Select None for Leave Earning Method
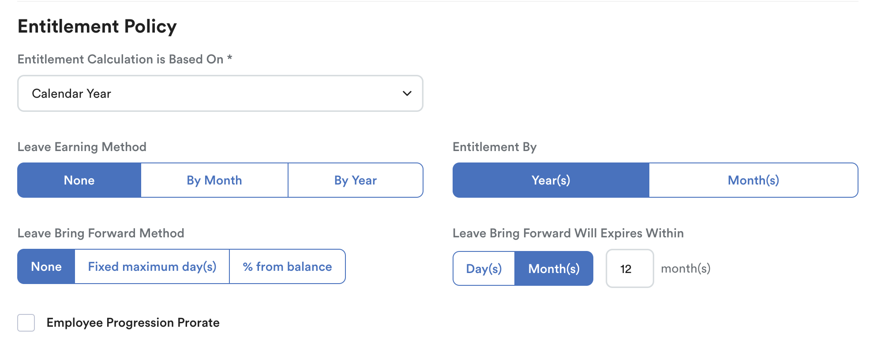877x347 pixels. coord(79,180)
